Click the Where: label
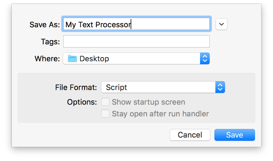273x161 pixels. tap(47, 59)
